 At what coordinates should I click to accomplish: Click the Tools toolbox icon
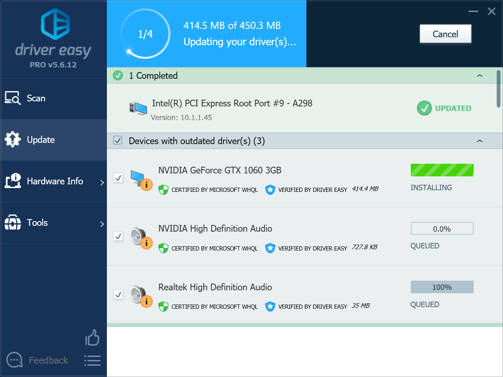tap(13, 222)
